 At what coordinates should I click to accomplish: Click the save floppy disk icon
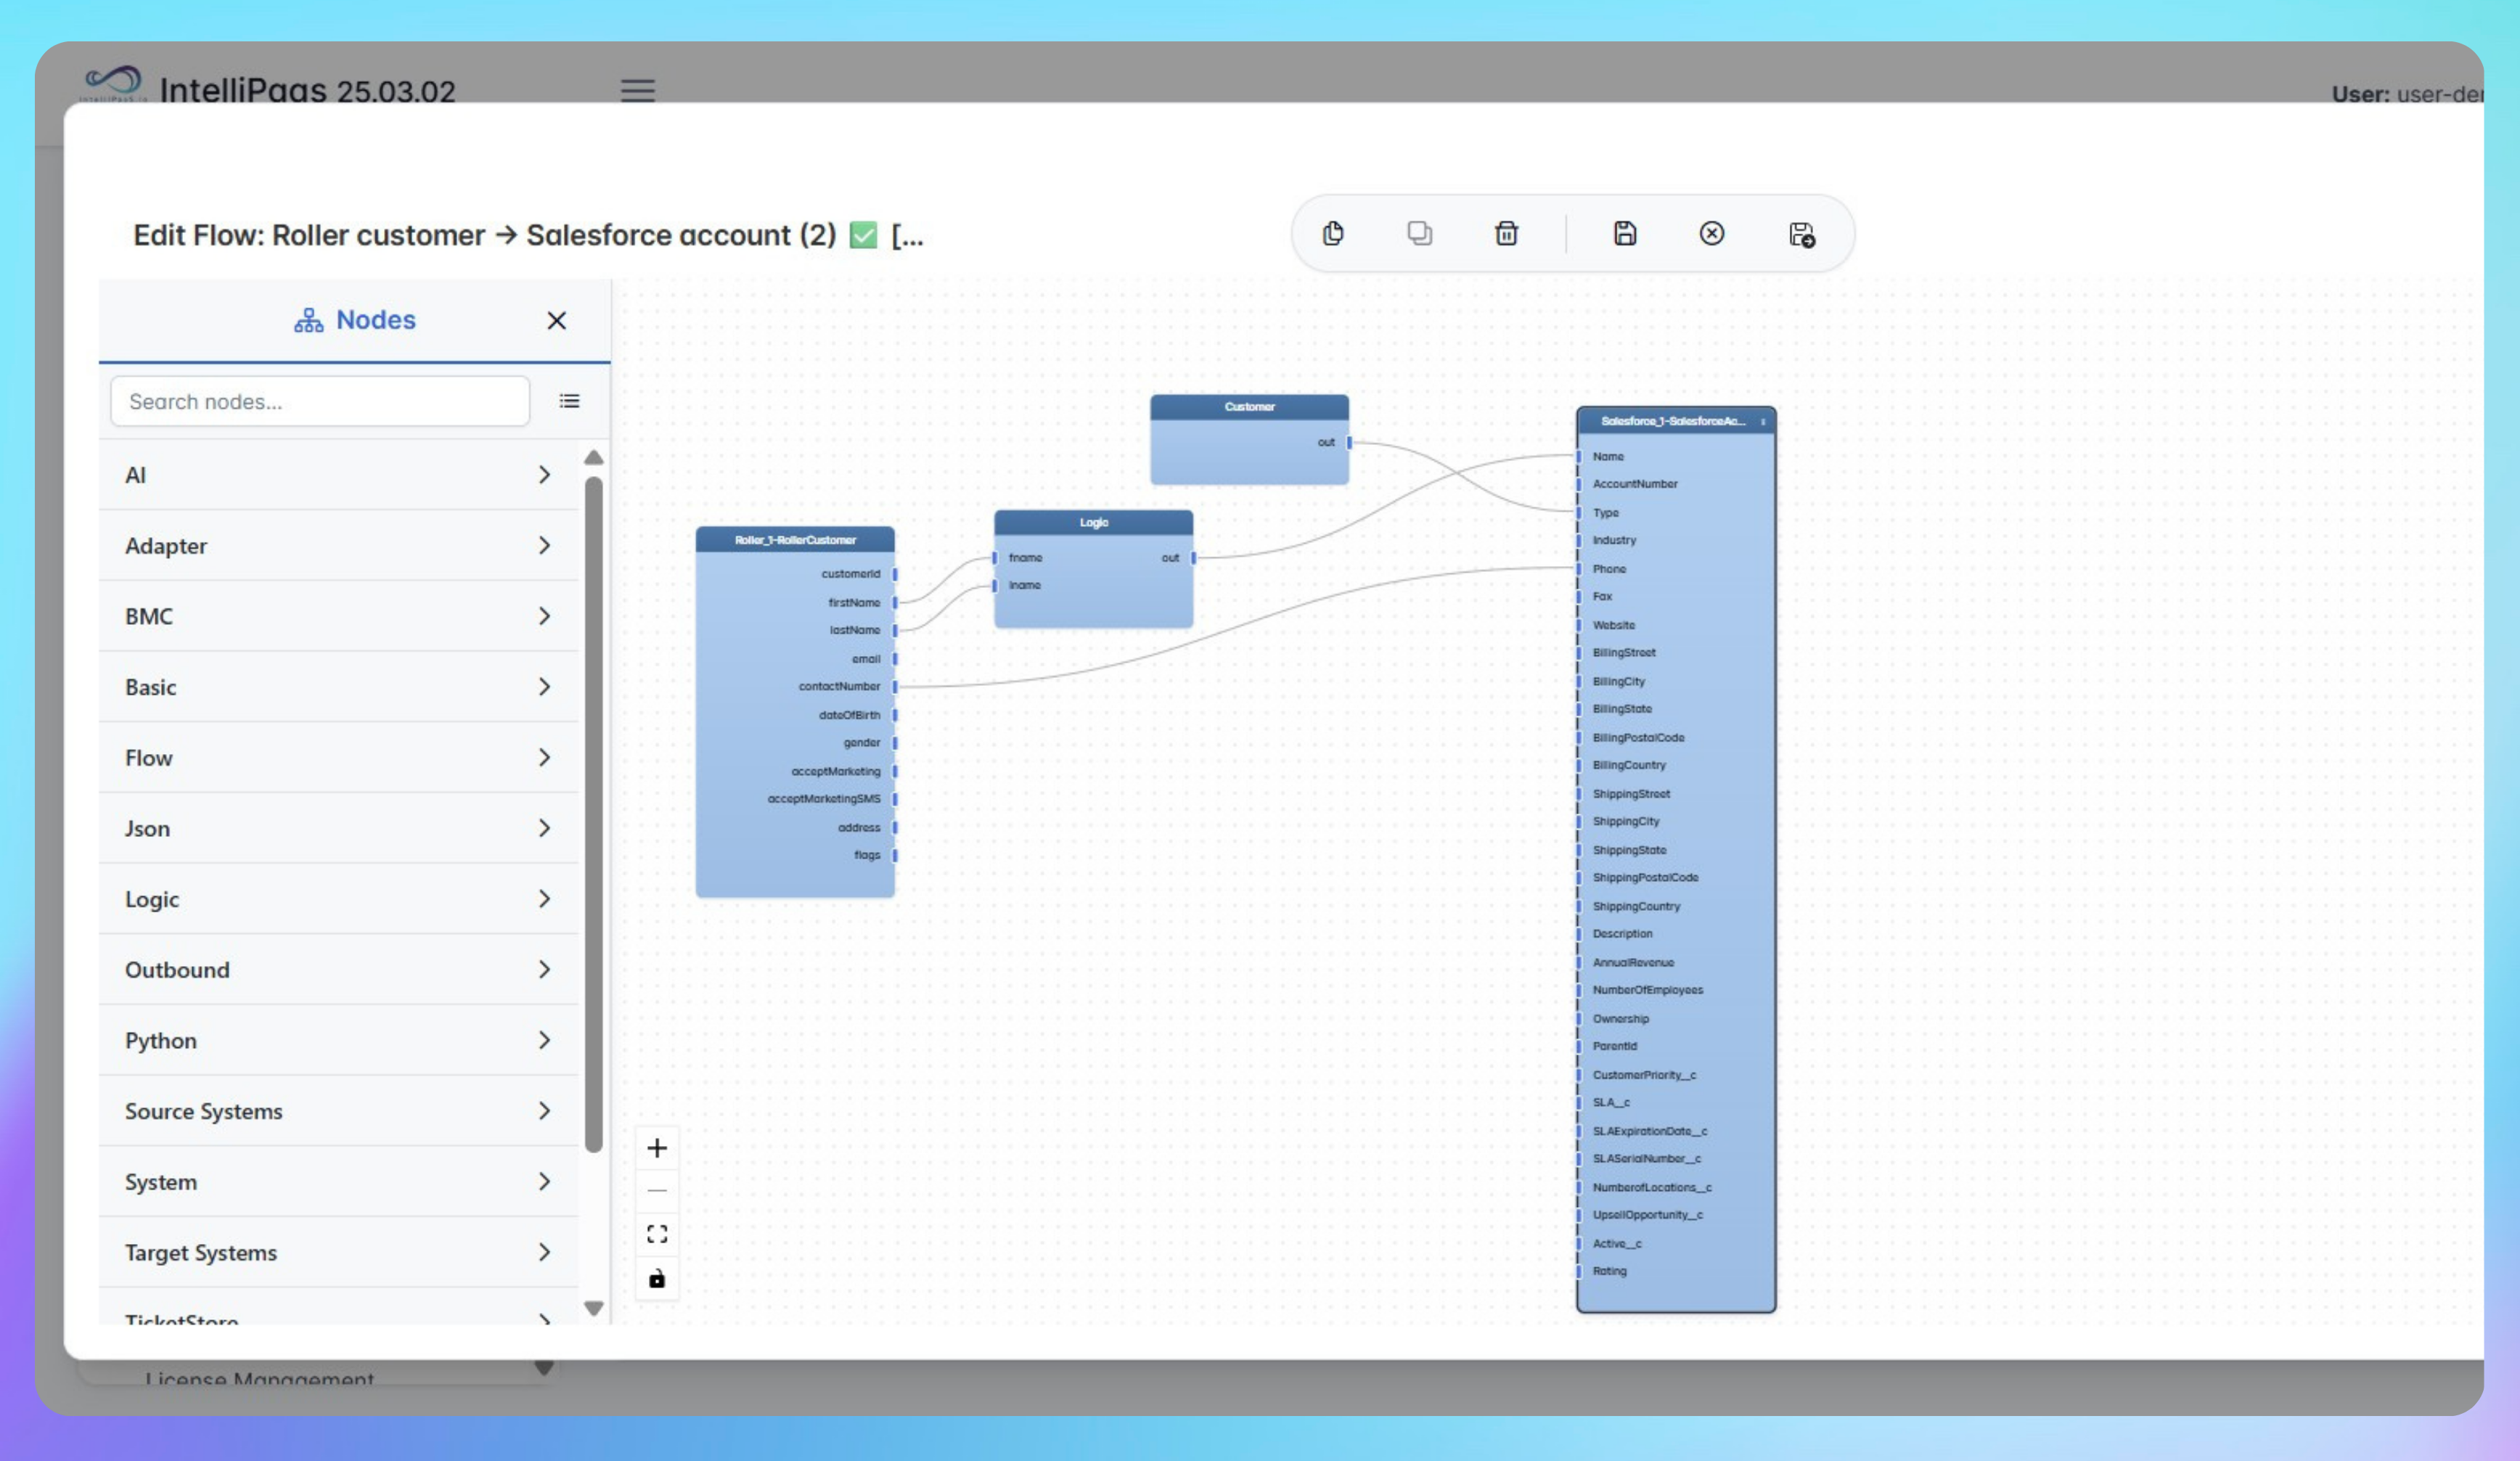[1625, 234]
